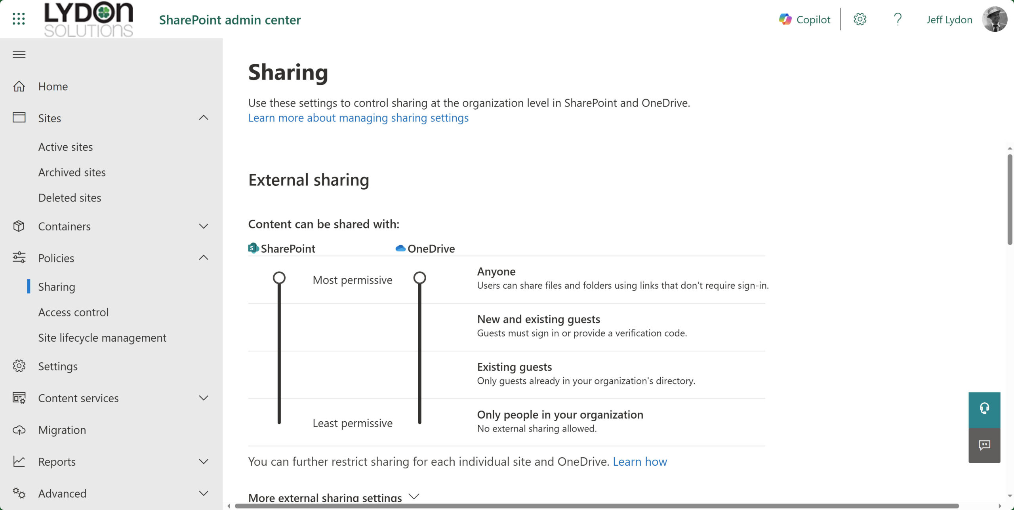Click the 'Most permissive' label
Screen dimensions: 1014x510
[x=352, y=280]
